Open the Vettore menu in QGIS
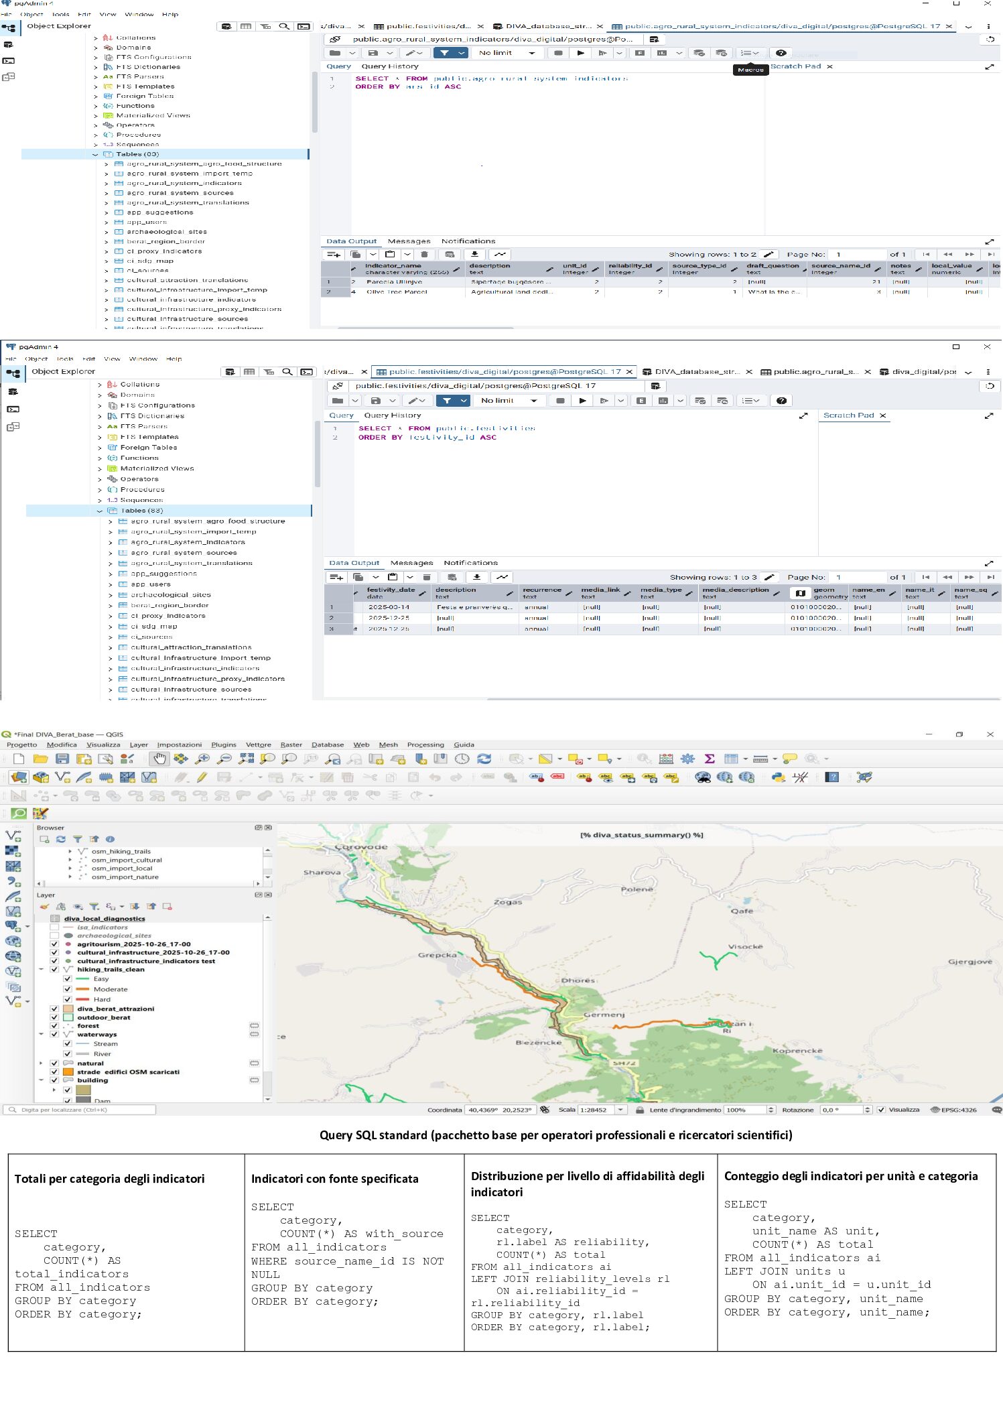This screenshot has width=1003, height=1418. [258, 745]
